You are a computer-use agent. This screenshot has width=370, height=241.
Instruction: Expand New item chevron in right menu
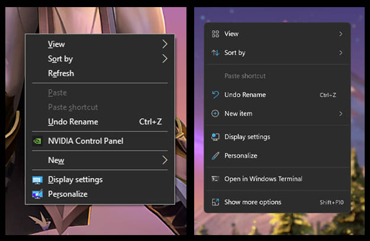coord(340,113)
